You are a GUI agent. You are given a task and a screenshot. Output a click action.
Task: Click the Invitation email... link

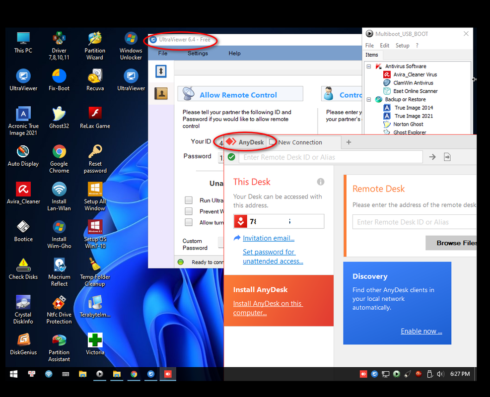[269, 238]
